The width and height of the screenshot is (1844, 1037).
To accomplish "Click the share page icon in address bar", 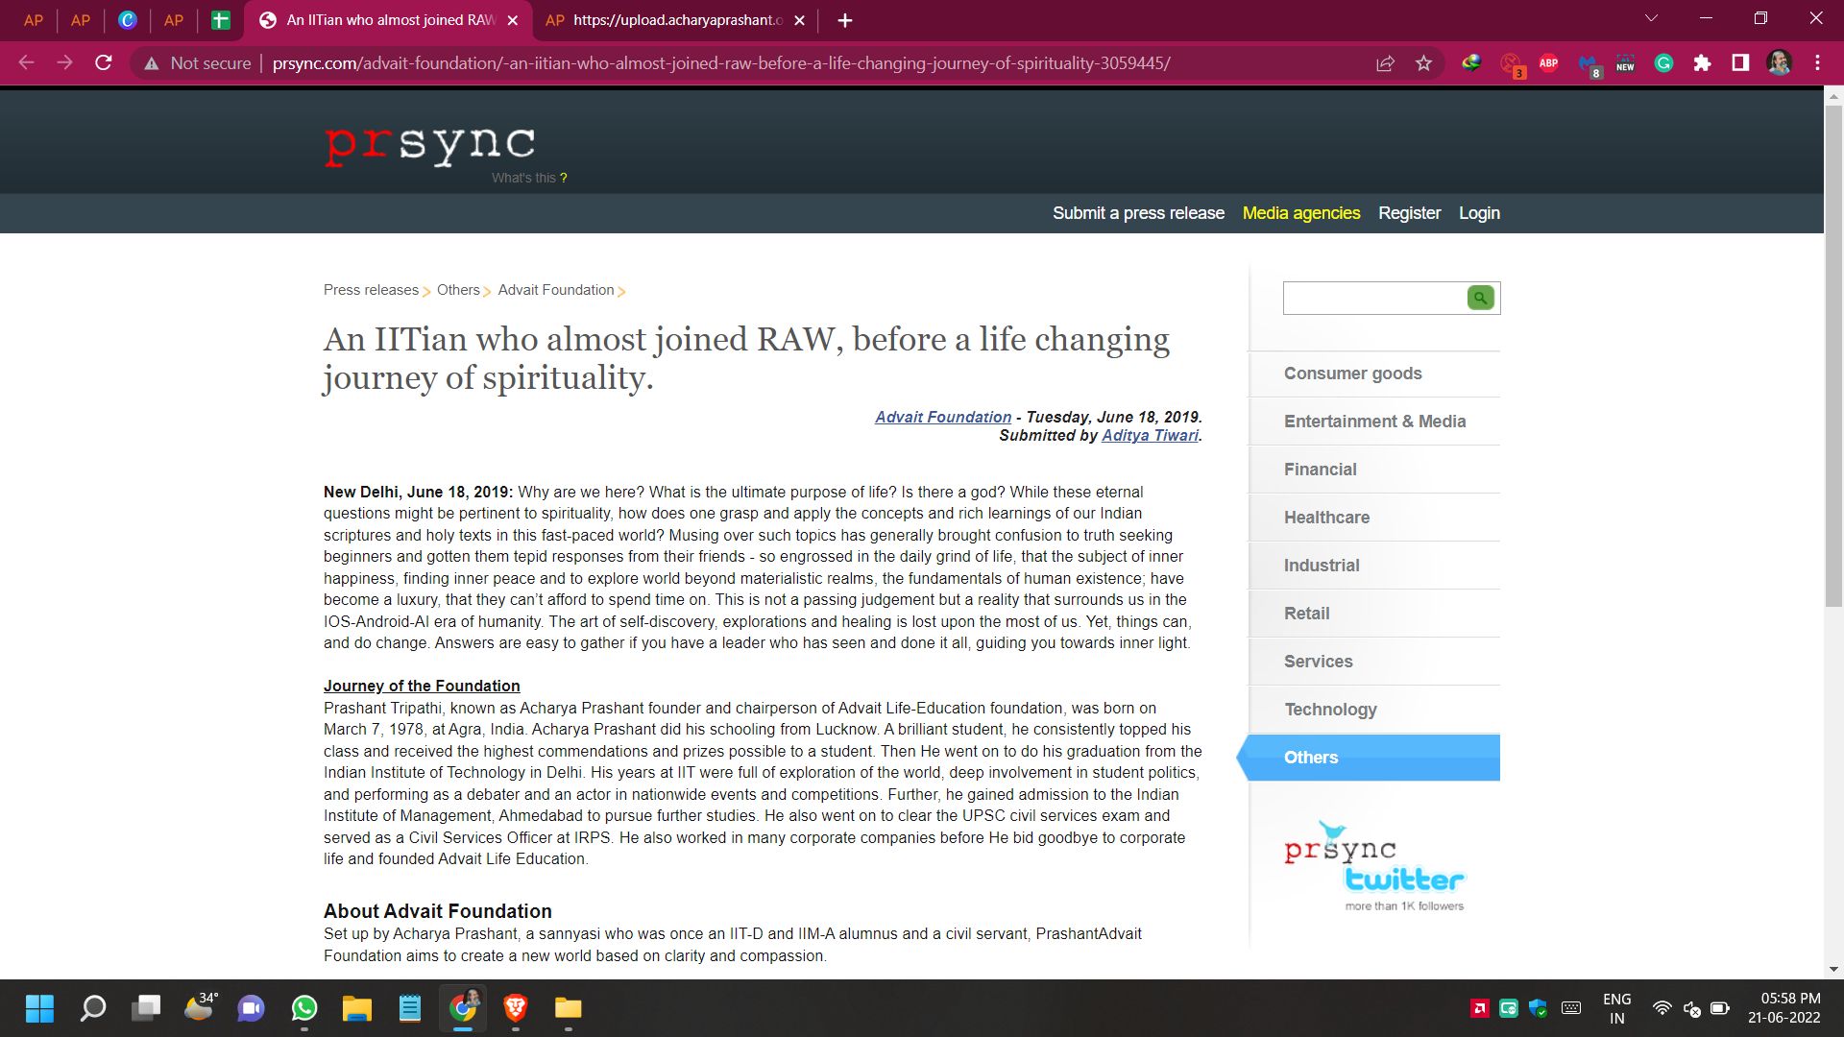I will pos(1385,63).
